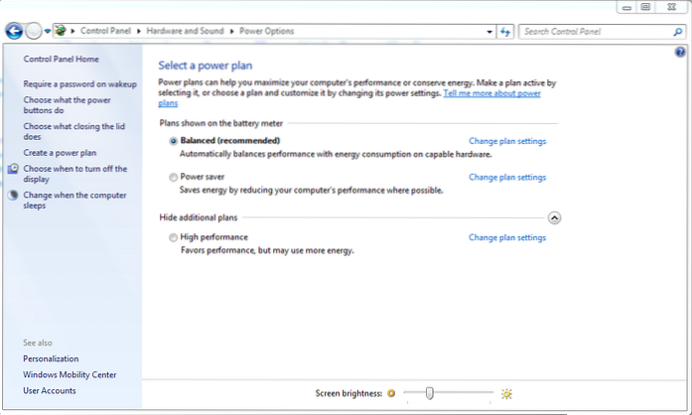Refresh the Power Options page
This screenshot has height=415, width=692.
505,32
